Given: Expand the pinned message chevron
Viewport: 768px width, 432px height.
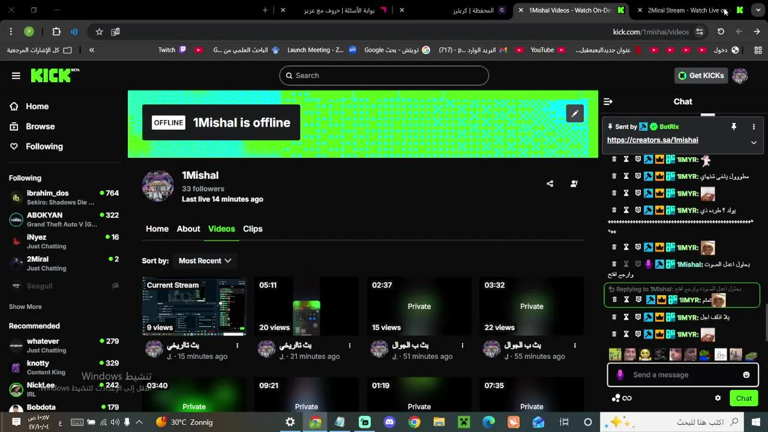Looking at the screenshot, I should (754, 143).
